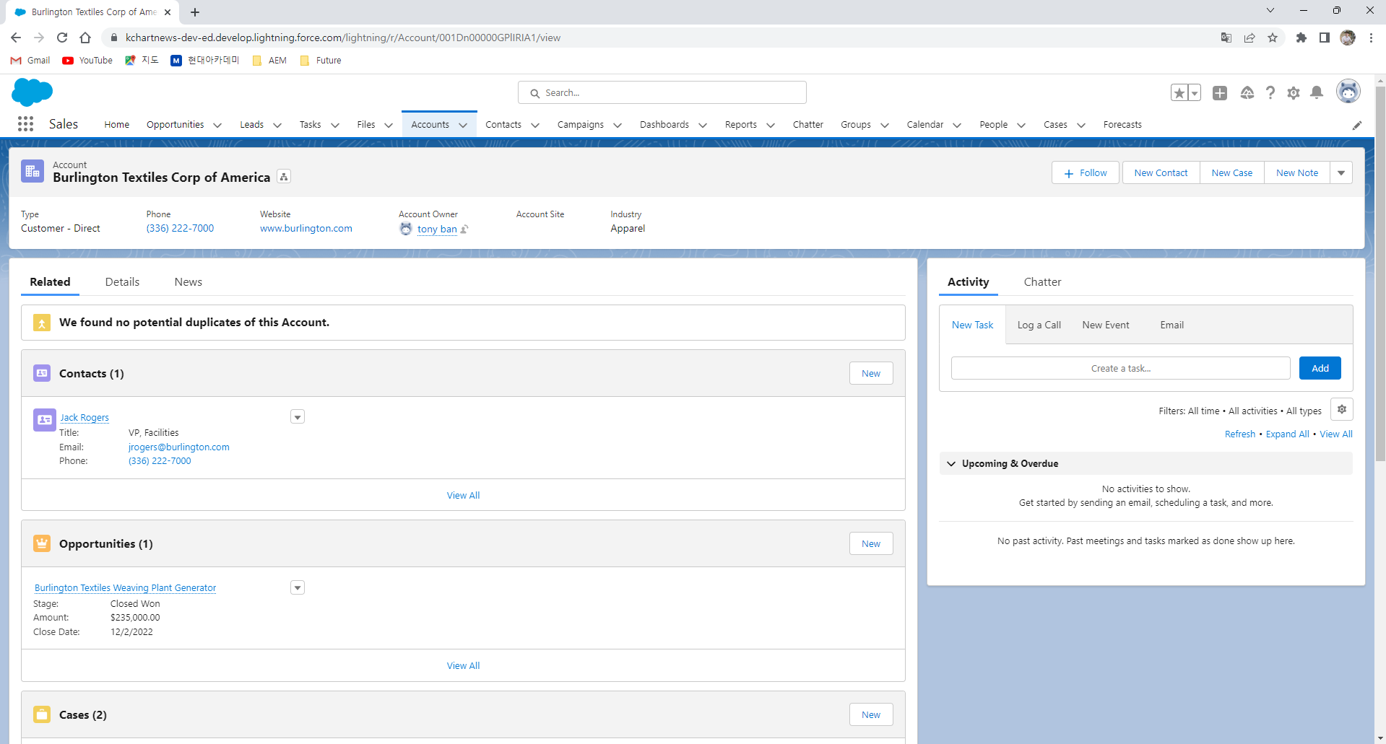1386x744 pixels.
Task: Open the Trailhead guidance icon
Action: pyautogui.click(x=1247, y=92)
